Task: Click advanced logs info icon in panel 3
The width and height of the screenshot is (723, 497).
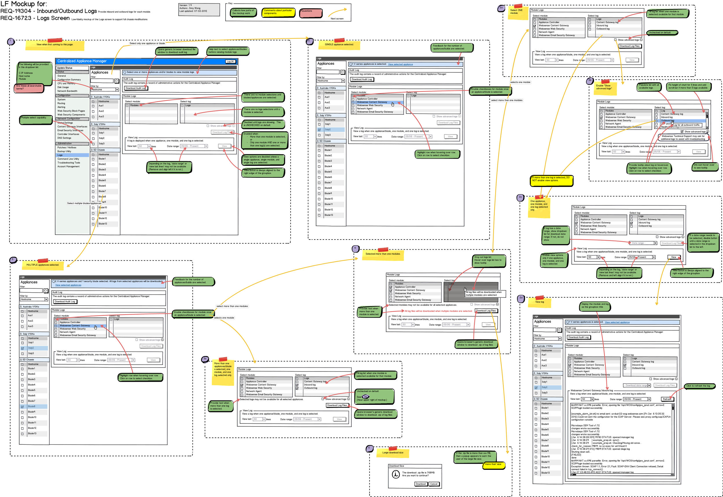Action: pos(162,340)
